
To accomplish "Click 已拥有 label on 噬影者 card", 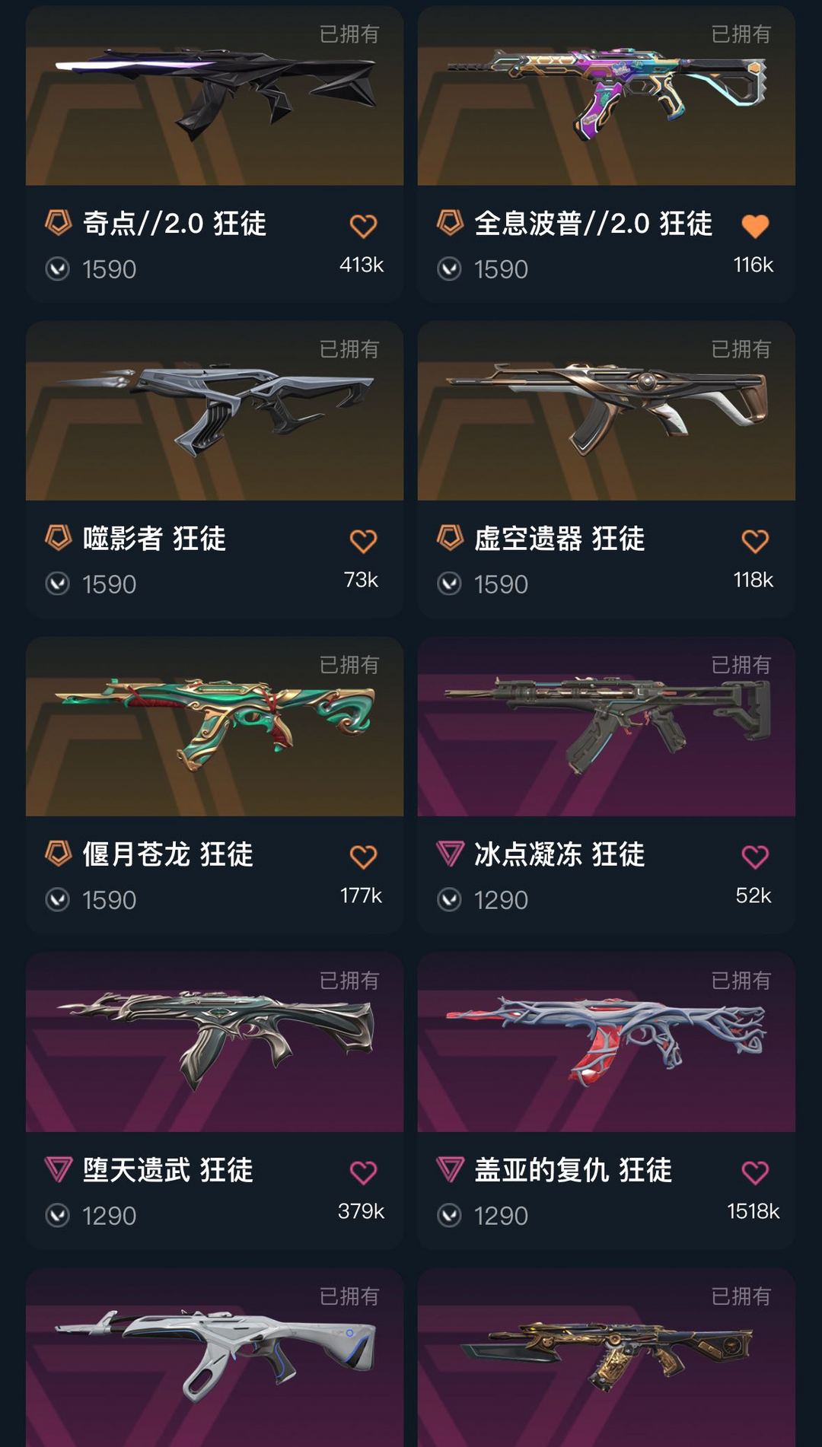I will pyautogui.click(x=349, y=349).
